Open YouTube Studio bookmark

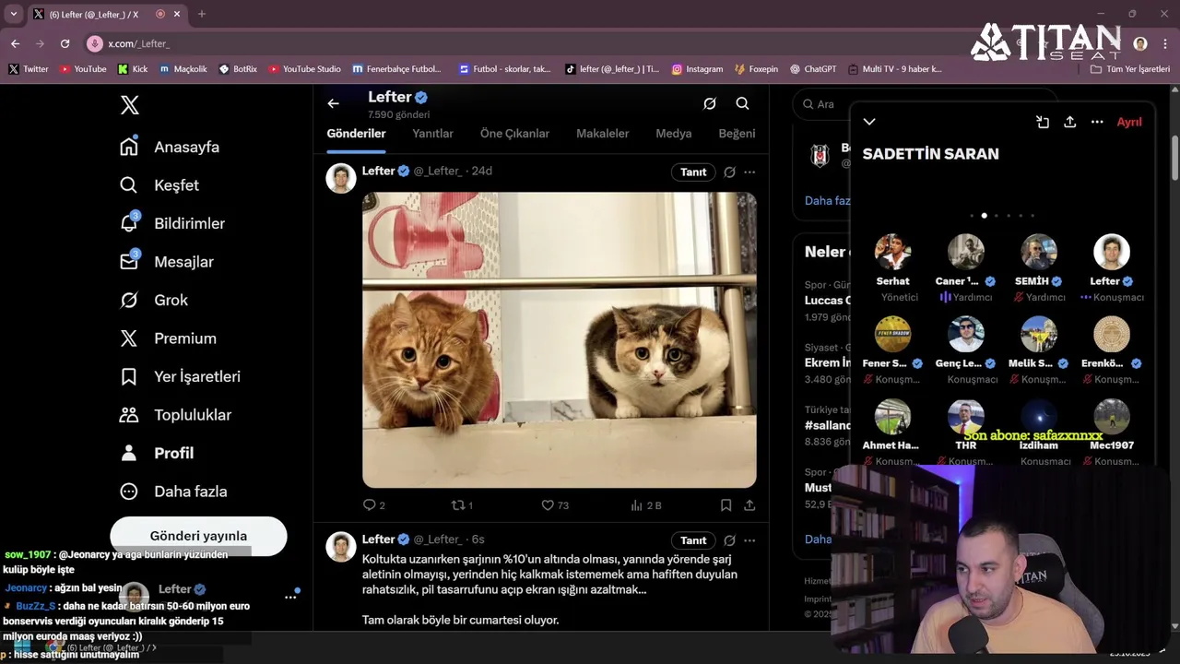coord(304,69)
